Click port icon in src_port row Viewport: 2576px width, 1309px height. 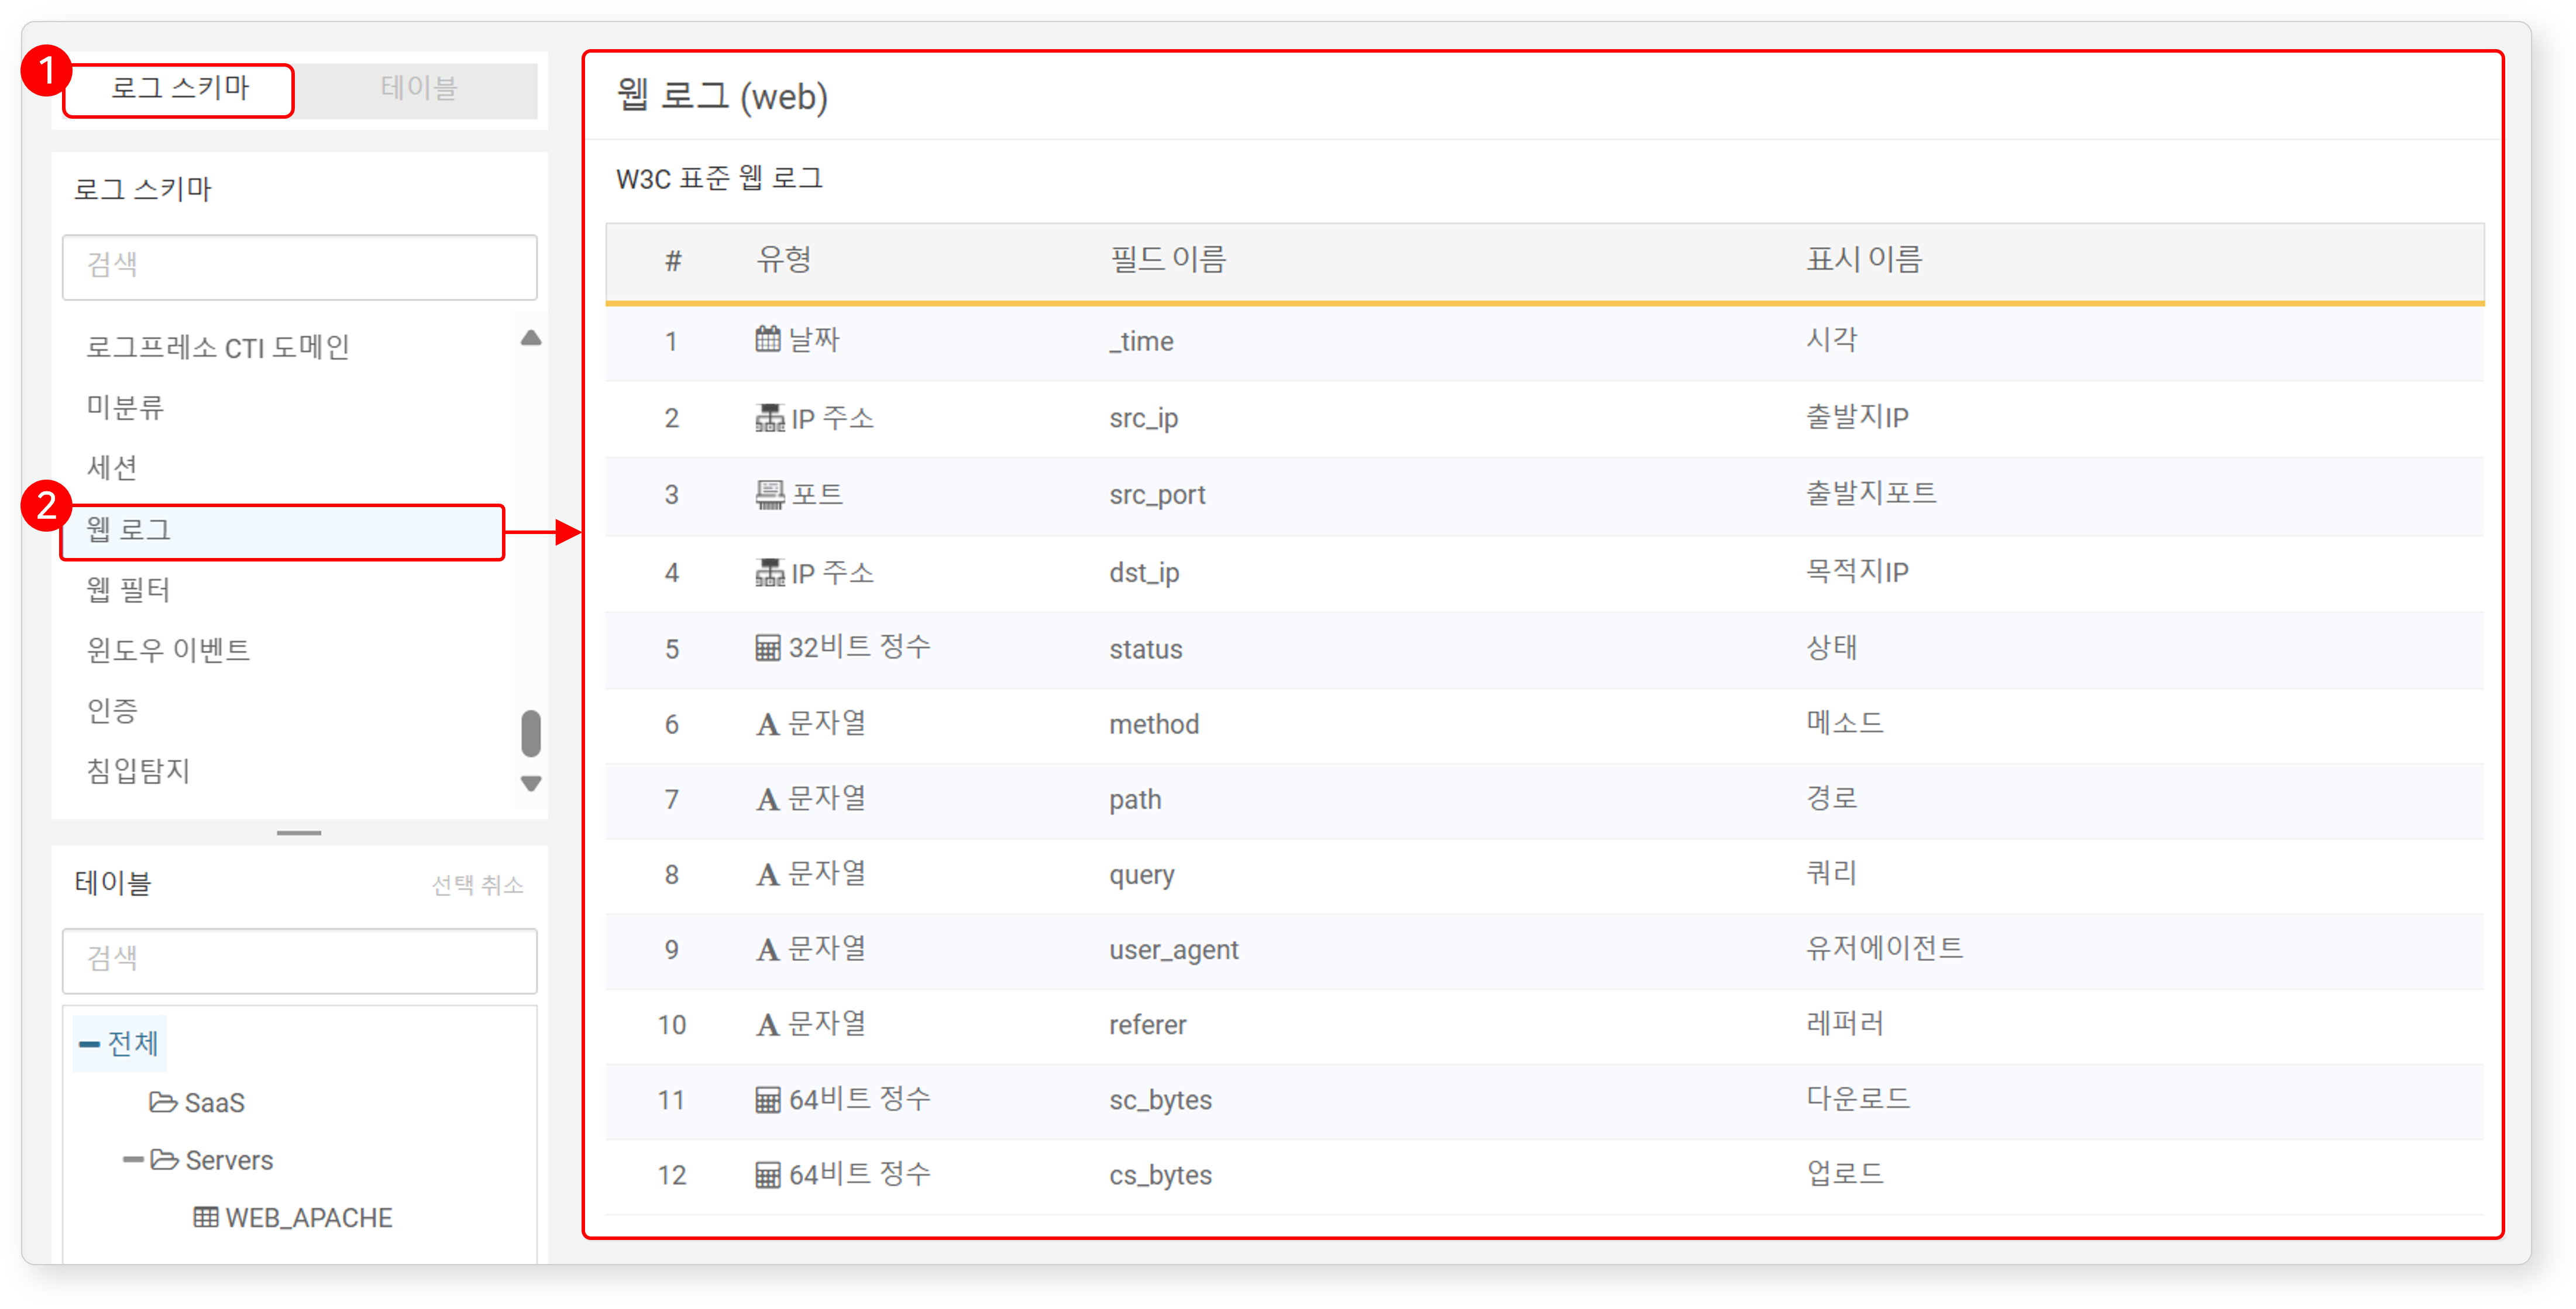(769, 494)
